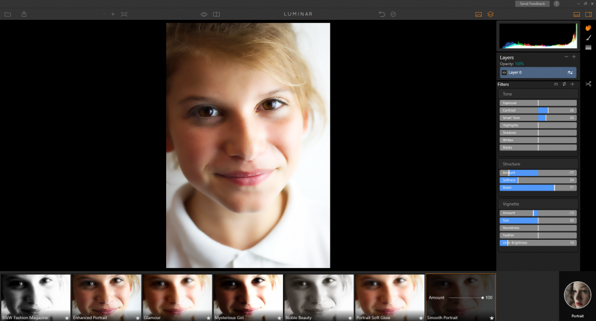Viewport: 596px width, 321px height.
Task: Toggle visibility of Layer 0
Action: point(504,73)
